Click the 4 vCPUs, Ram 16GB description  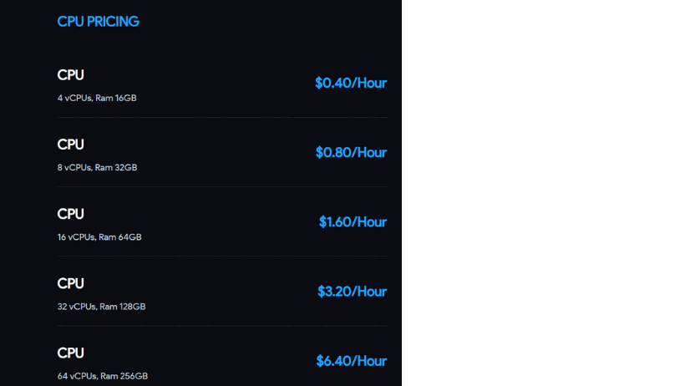tap(97, 98)
